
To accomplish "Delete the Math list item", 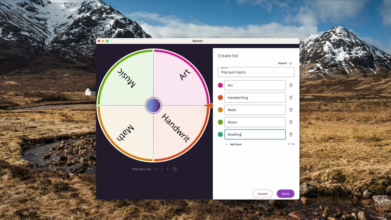I will coord(291,110).
